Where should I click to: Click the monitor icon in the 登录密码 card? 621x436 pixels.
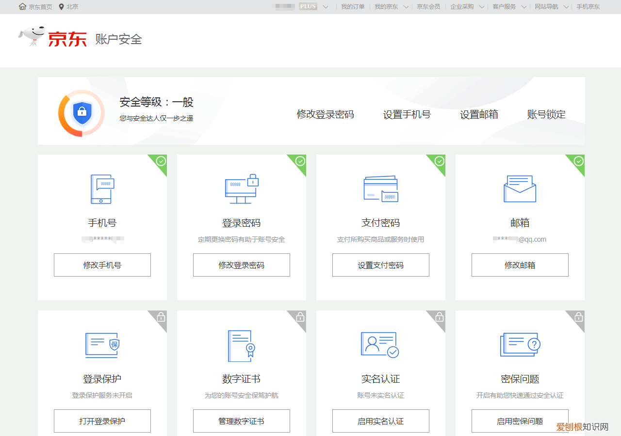[x=241, y=189]
